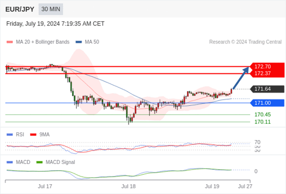The image size is (286, 194).
Task: Click the Jul 18 date axis label
Action: [x=129, y=186]
